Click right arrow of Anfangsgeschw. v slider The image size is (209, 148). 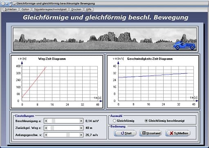pos(81,135)
